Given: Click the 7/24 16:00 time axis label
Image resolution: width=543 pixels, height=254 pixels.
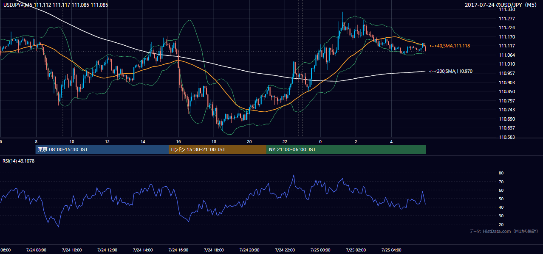Looking at the screenshot, I should pos(178,250).
